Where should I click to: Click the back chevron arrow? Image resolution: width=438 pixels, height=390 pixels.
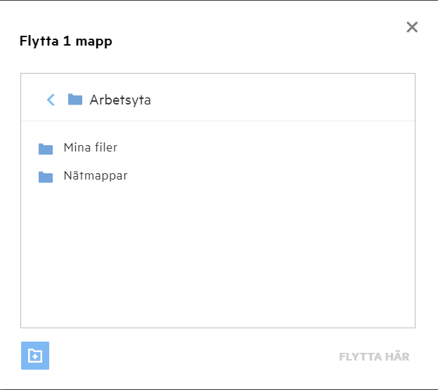pos(51,100)
